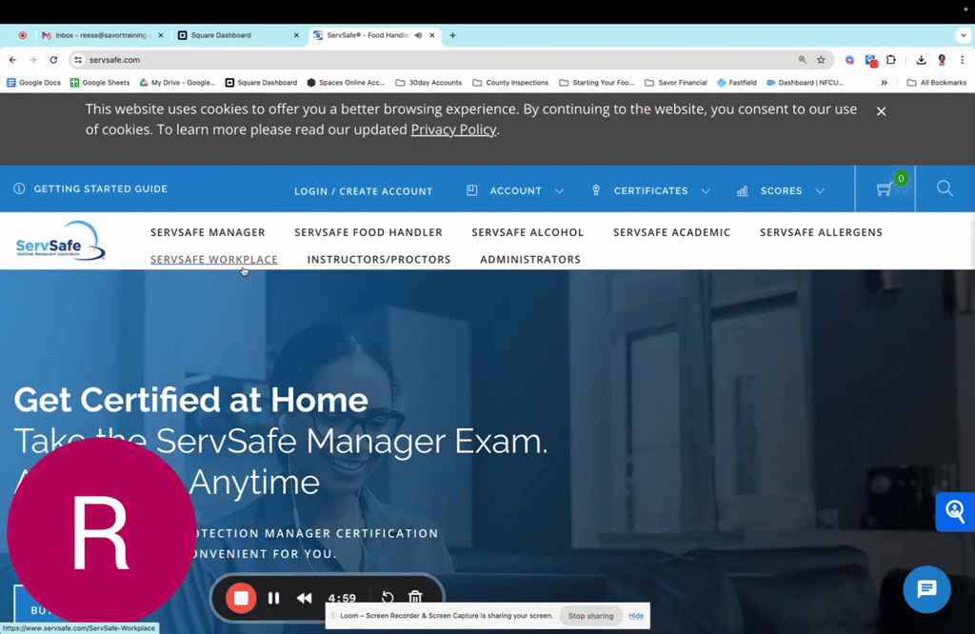The image size is (975, 634).
Task: Rewind the Loom recording
Action: 304,598
